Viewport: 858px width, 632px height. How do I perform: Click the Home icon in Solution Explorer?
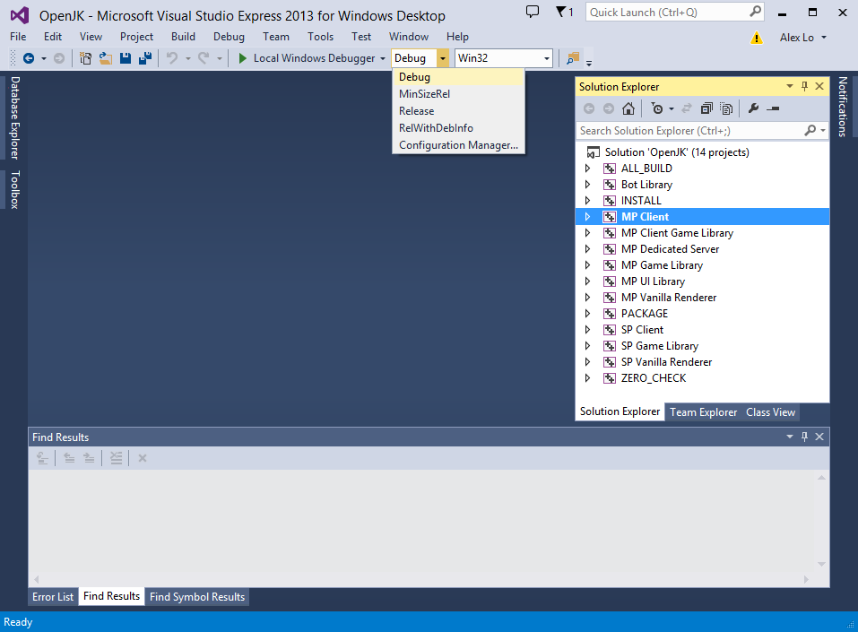click(628, 108)
